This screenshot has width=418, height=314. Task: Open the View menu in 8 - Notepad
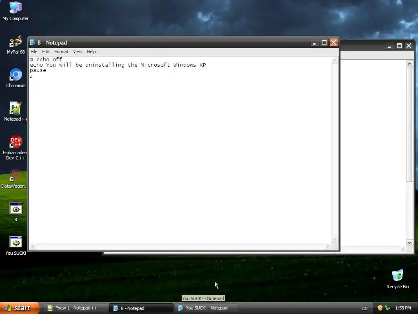coord(78,52)
